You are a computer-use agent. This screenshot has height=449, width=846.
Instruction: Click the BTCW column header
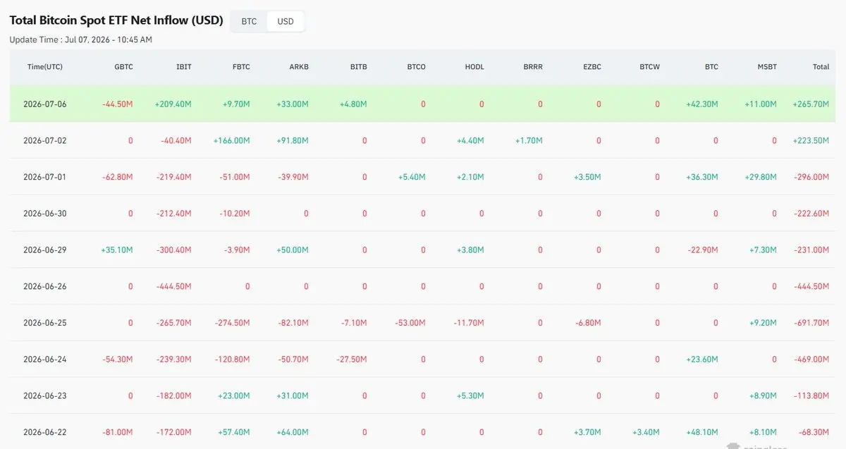(x=650, y=67)
